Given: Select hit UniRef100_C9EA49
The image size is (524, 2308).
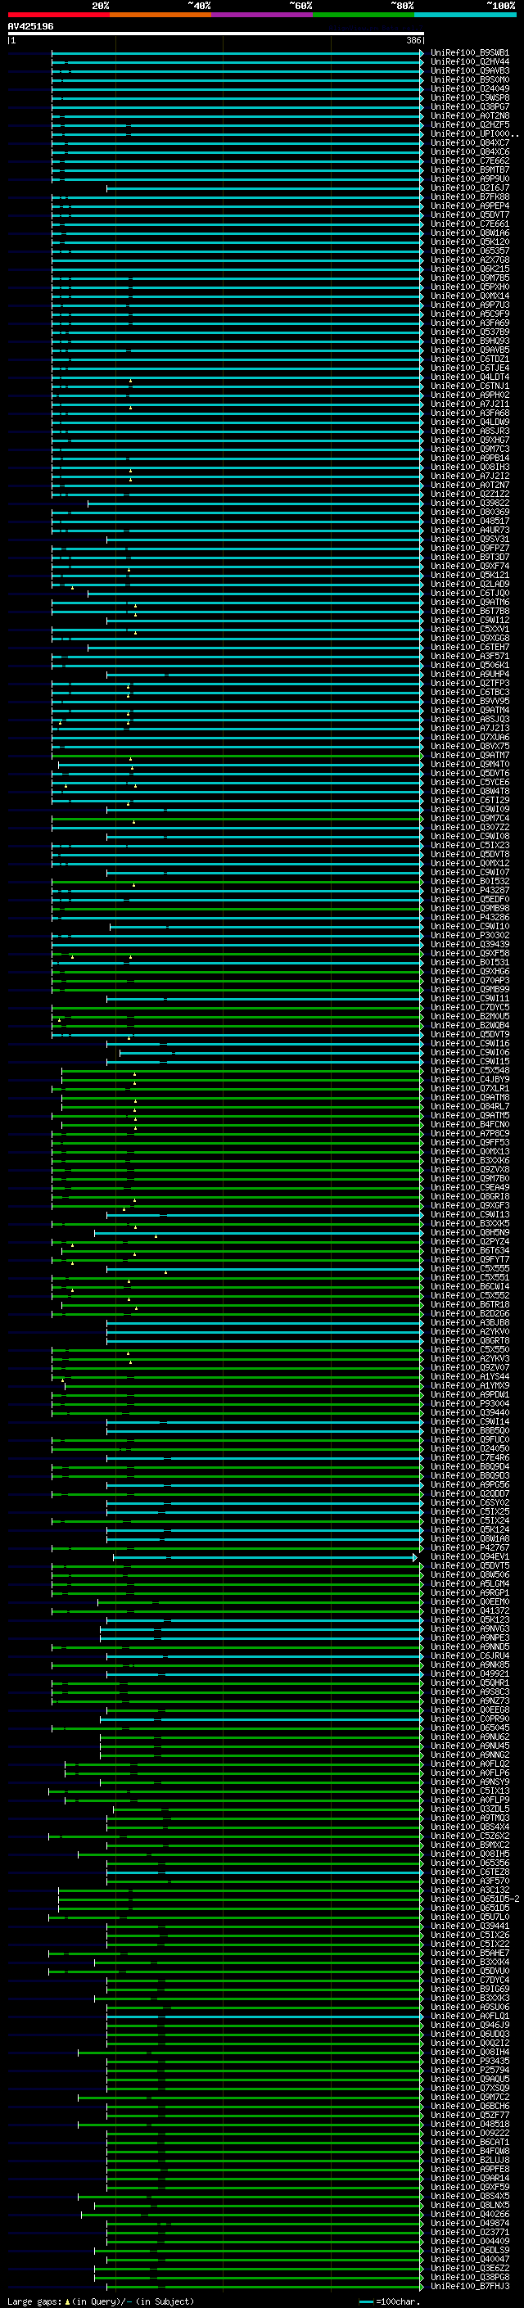Looking at the screenshot, I should [470, 1188].
